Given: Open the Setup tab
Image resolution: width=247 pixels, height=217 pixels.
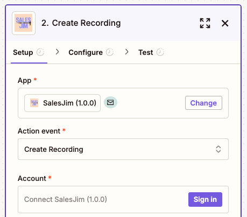Looking at the screenshot, I should (29, 52).
